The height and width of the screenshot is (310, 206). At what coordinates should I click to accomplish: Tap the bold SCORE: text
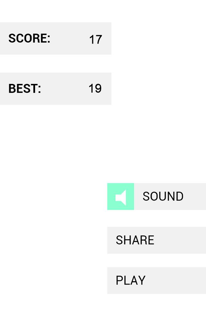(x=29, y=38)
